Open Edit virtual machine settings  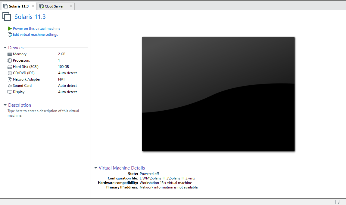pyautogui.click(x=35, y=34)
